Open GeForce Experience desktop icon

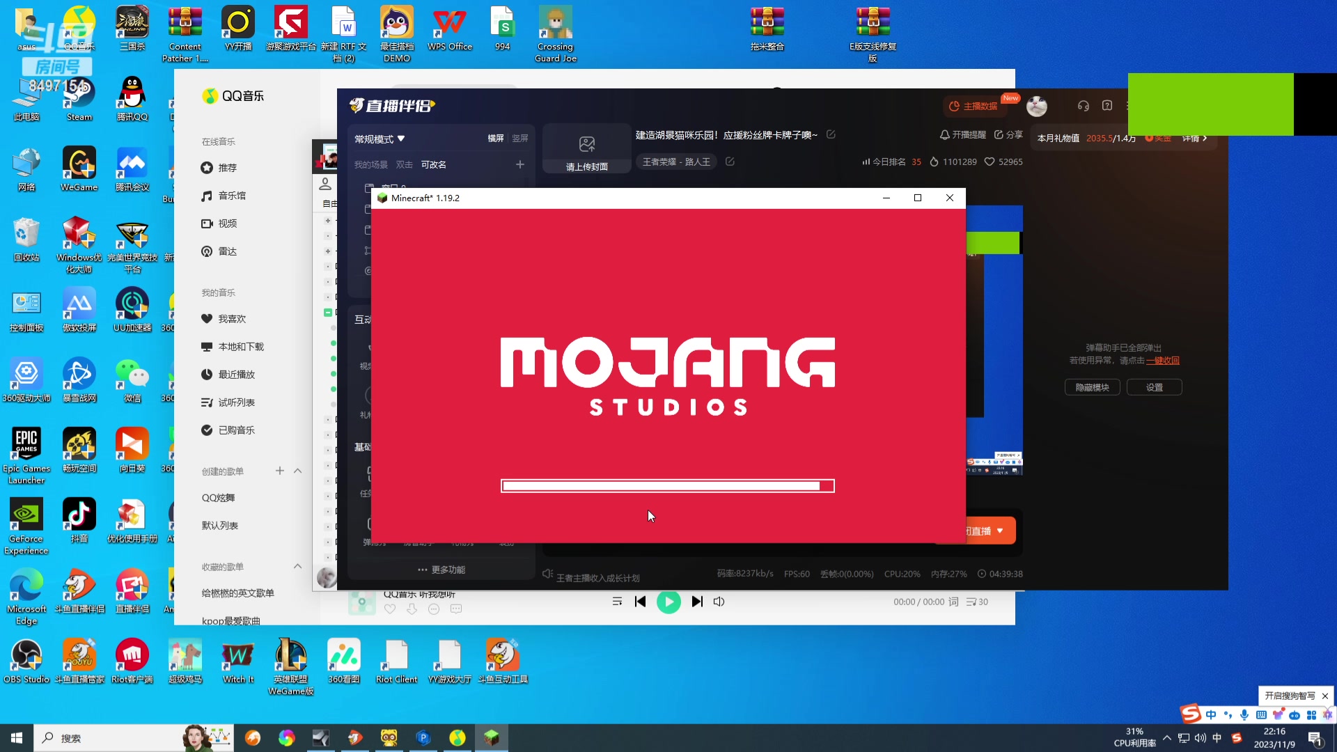[26, 526]
